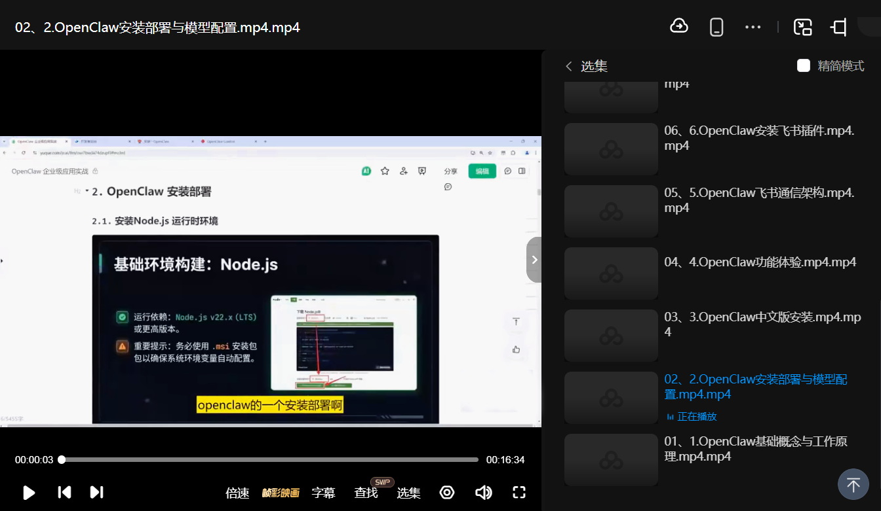The image size is (881, 511).
Task: Skip to the next video
Action: [96, 492]
